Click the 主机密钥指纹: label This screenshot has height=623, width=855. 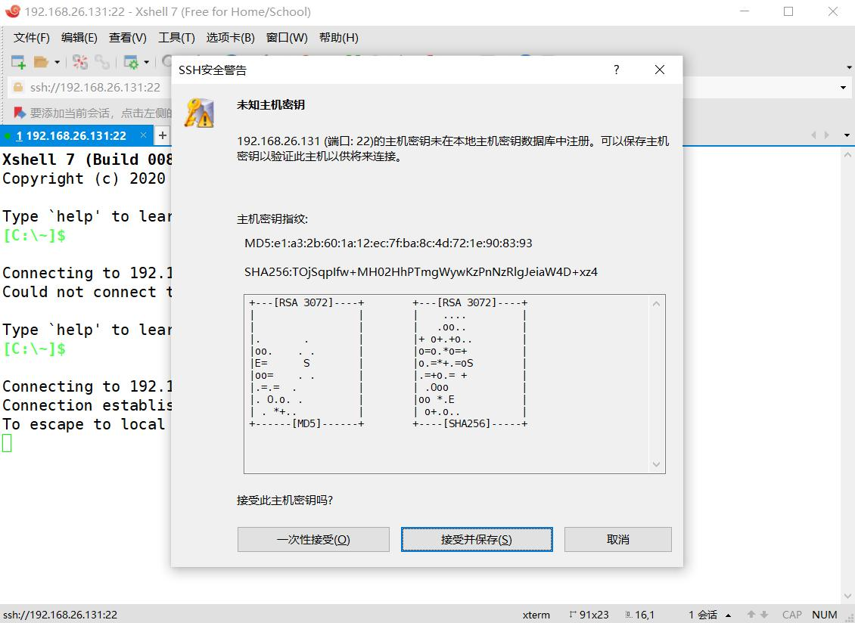(x=272, y=219)
